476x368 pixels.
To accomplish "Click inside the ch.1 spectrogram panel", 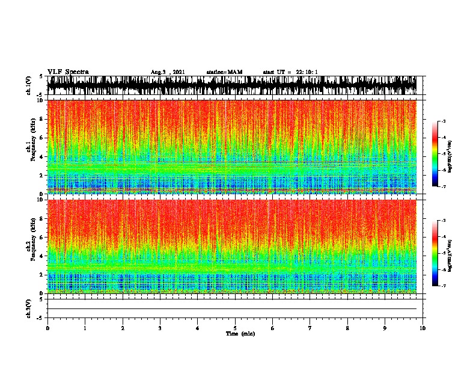I will coord(232,147).
